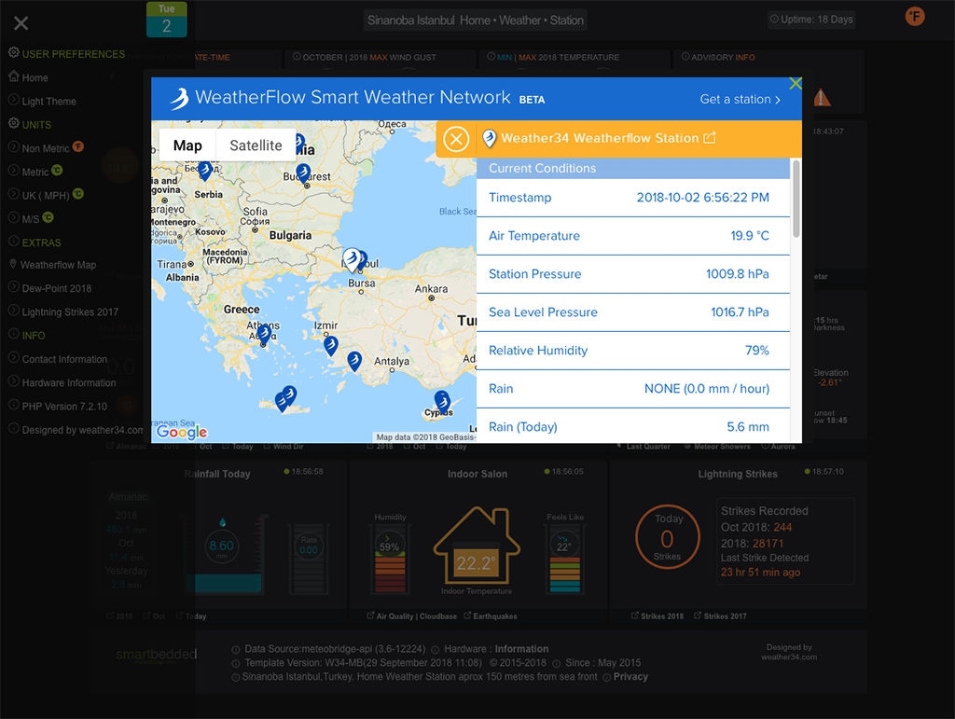Close the sidebar menu with the X icon
Viewport: 955px width, 719px height.
click(21, 23)
